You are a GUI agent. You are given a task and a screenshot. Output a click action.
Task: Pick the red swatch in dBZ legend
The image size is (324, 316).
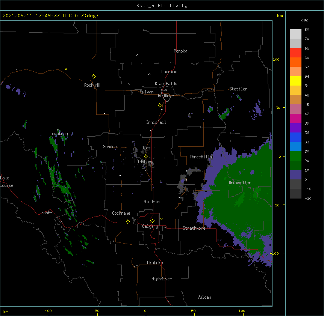pyautogui.click(x=295, y=53)
